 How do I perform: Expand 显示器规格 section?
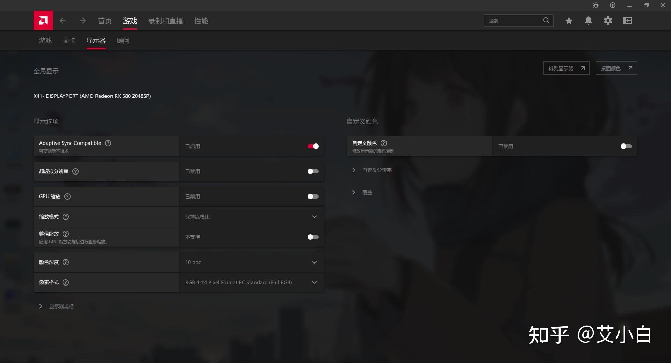(x=56, y=306)
